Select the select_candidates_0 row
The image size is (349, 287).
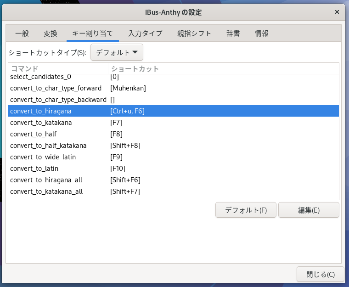[x=174, y=77]
